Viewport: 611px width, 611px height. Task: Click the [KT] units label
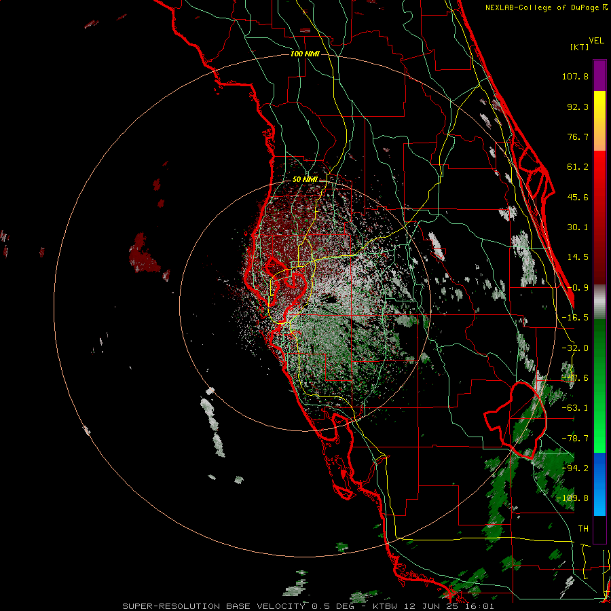(579, 47)
